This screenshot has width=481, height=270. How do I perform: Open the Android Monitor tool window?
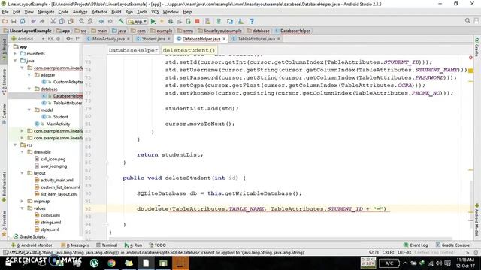32,245
